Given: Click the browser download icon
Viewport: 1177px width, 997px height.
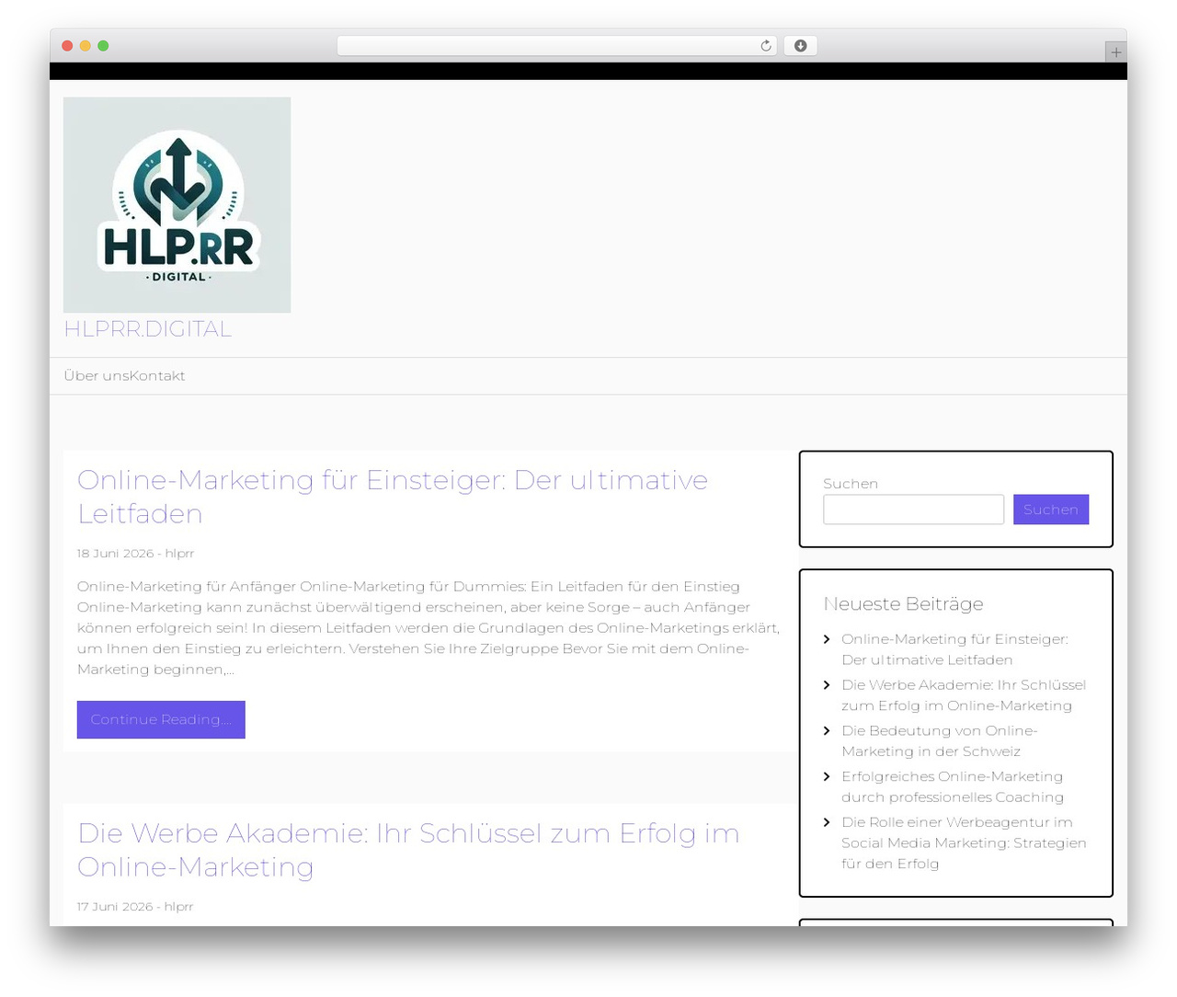Looking at the screenshot, I should 801,46.
